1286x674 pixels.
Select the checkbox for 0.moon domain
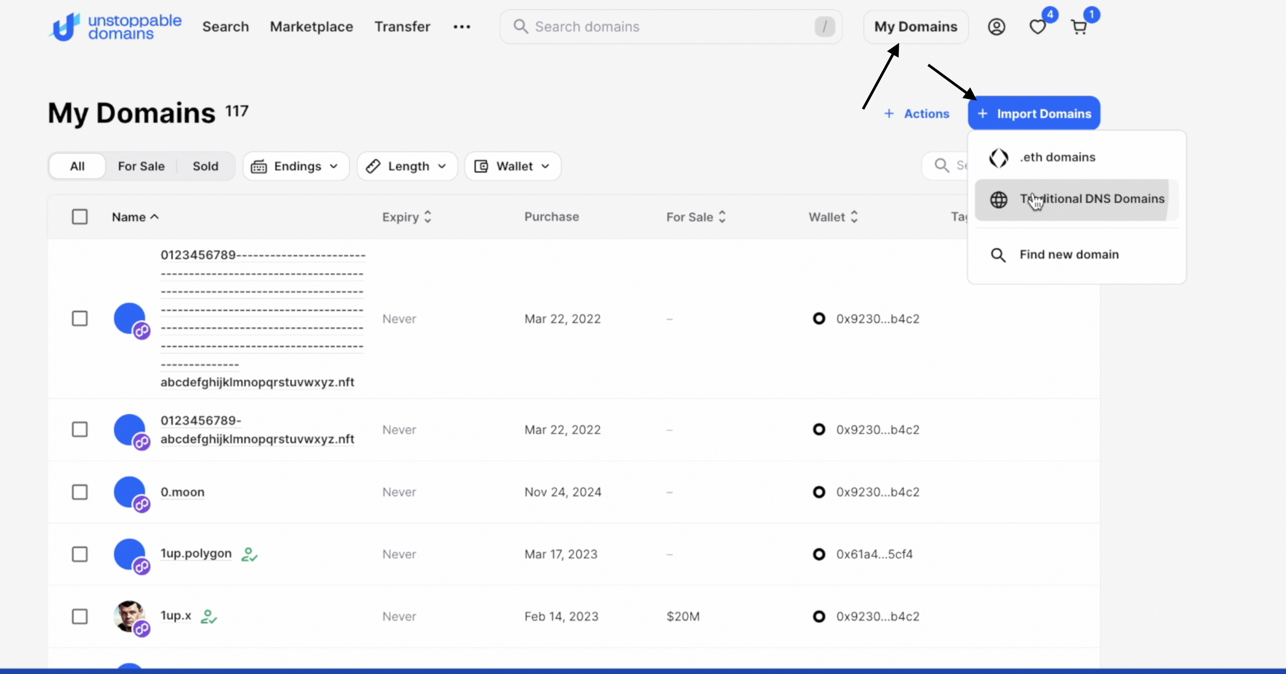(x=80, y=492)
